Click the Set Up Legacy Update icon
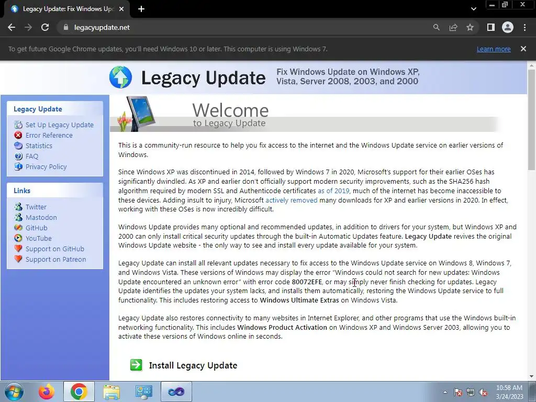Screen dimensions: 536x402 18,125
